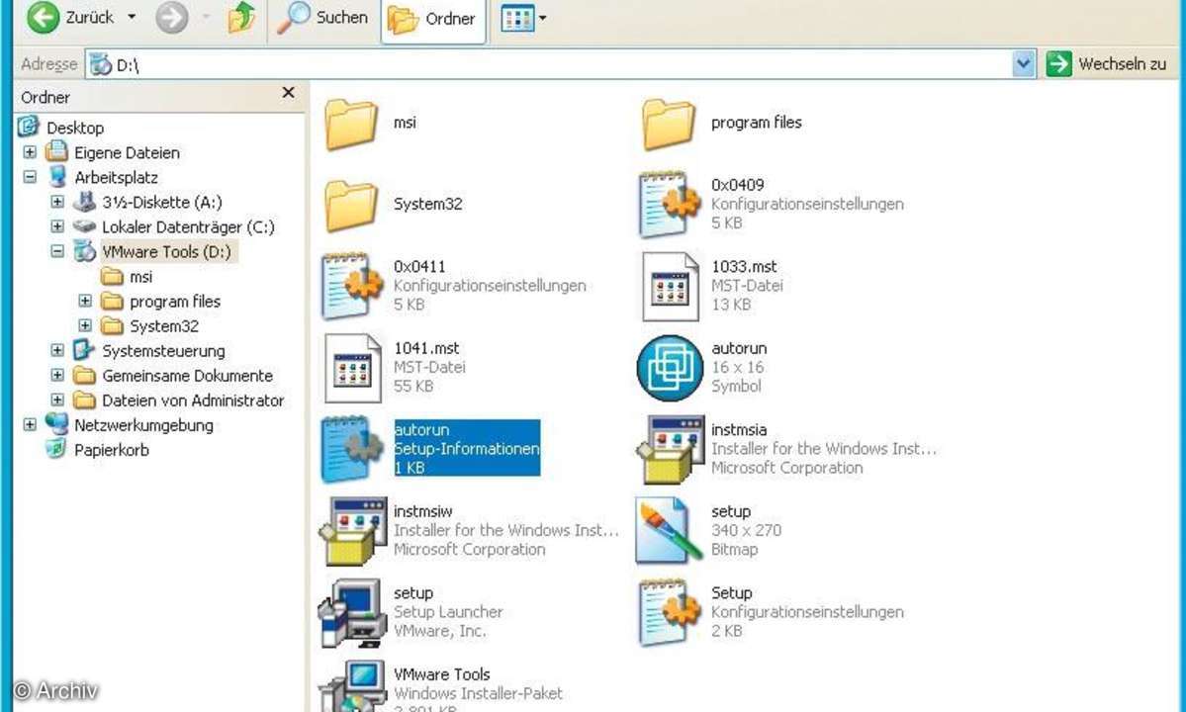The width and height of the screenshot is (1186, 712).
Task: Click the Arbeitsplatz computer icon
Action: coord(57,177)
